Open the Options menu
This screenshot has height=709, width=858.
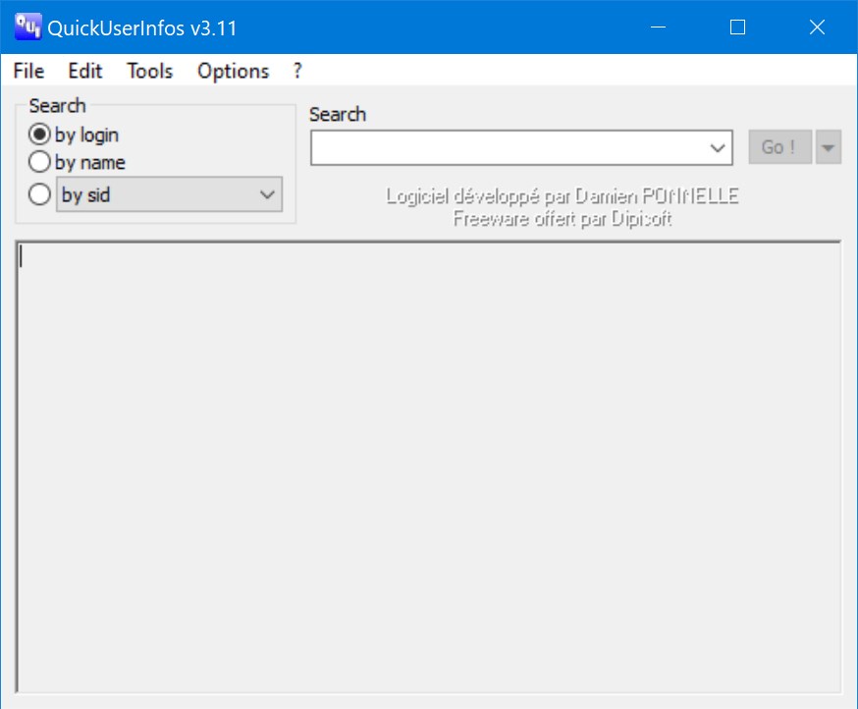click(x=233, y=71)
